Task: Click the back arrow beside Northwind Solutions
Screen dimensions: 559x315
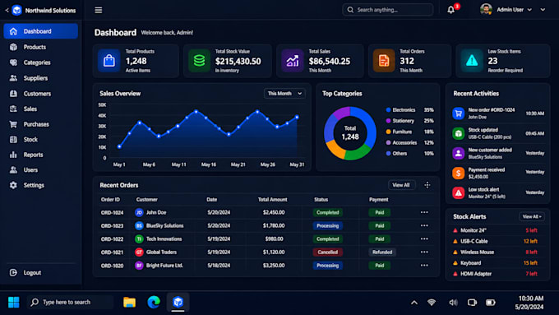Action: coord(7,11)
